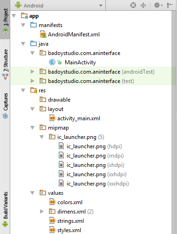The image size is (177, 234).
Task: Select ic_launcher.png (xxhdpi) file name
Action: click(96, 174)
